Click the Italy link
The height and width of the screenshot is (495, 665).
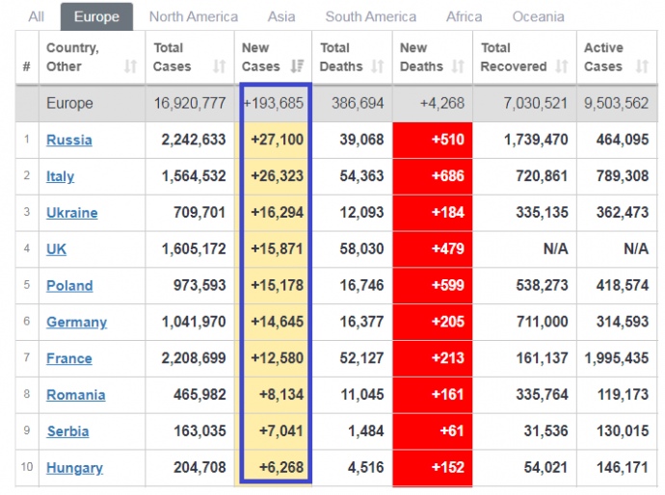[60, 177]
